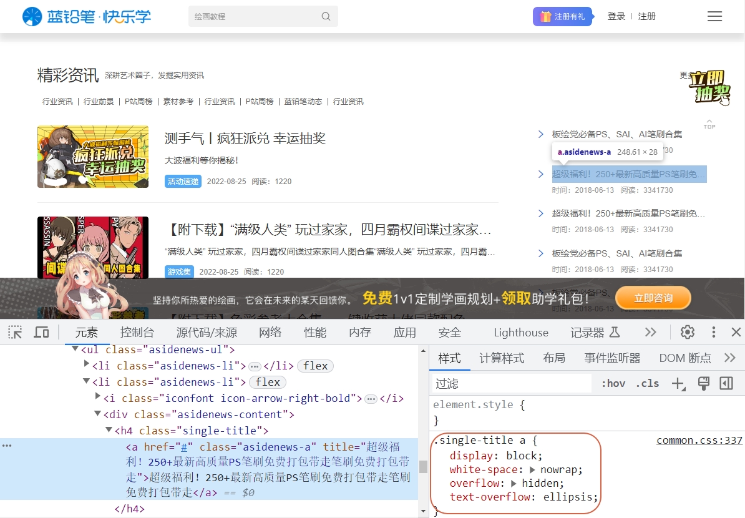Image resolution: width=745 pixels, height=518 pixels.
Task: Open the 控制台 tab
Action: tap(137, 332)
